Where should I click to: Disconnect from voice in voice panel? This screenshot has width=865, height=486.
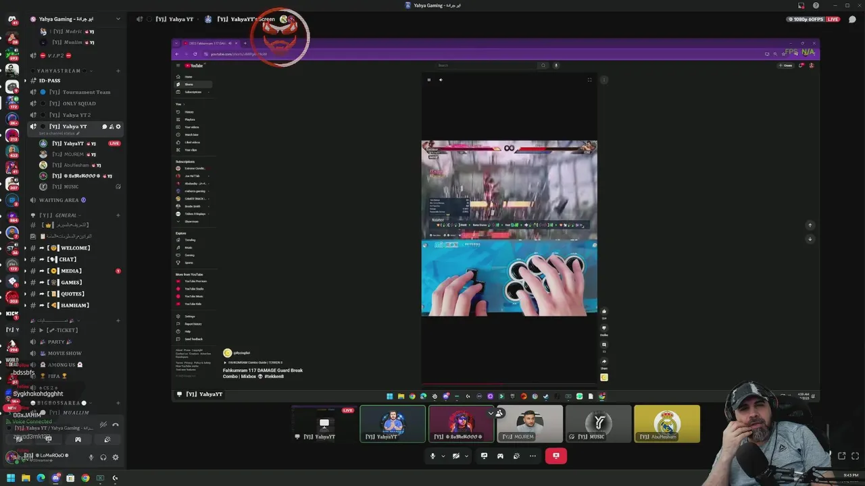116,425
